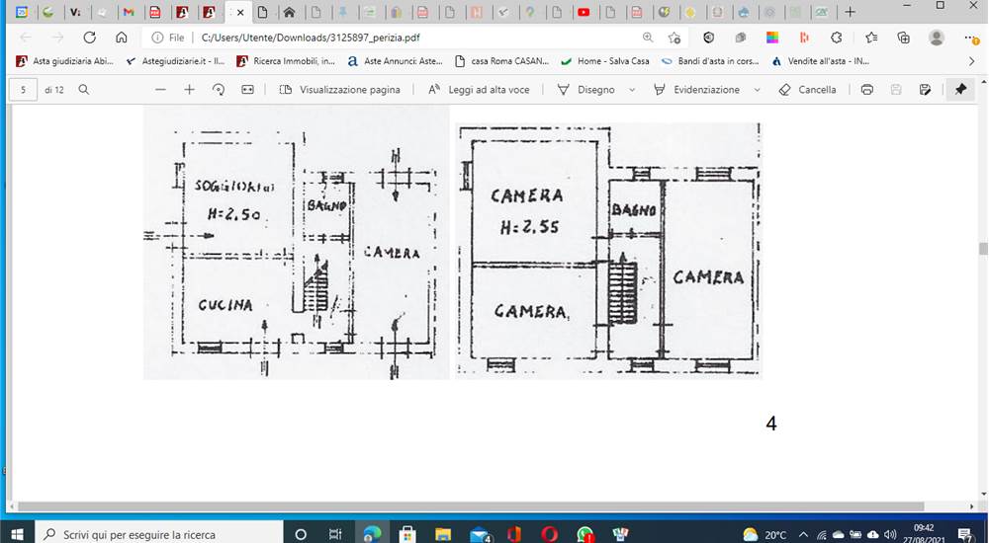This screenshot has height=543, width=989.
Task: Open the Home - Salva Casa bookmark
Action: pyautogui.click(x=605, y=61)
